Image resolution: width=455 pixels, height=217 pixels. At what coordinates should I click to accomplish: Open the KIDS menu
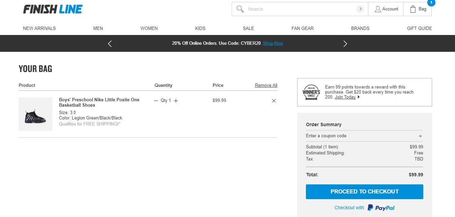click(200, 28)
